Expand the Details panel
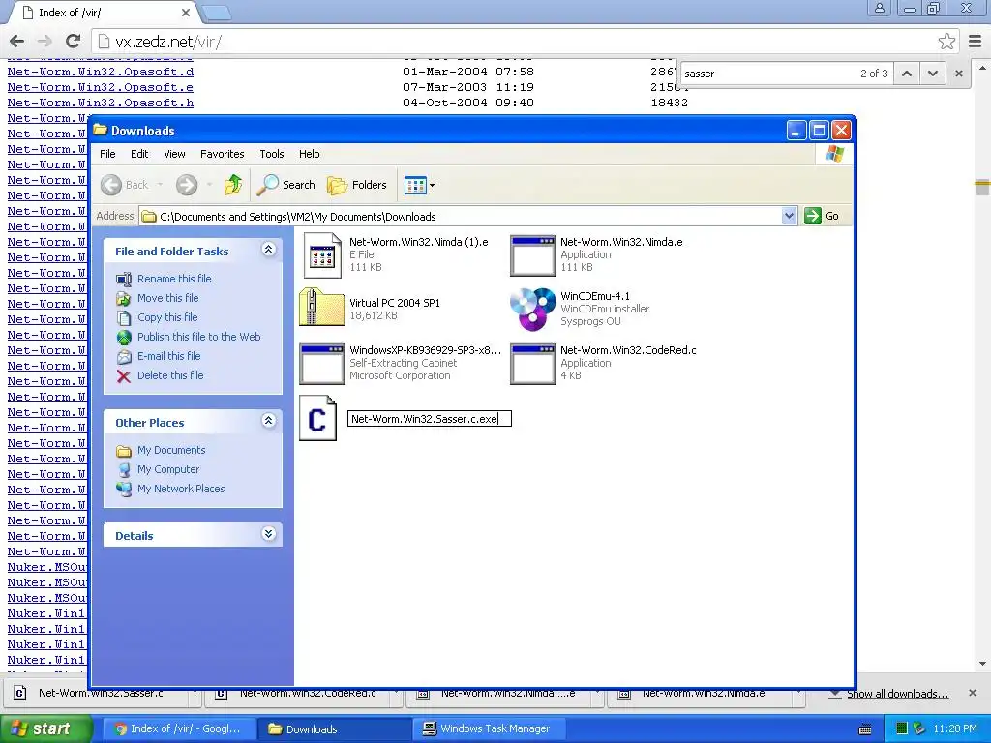 click(269, 534)
